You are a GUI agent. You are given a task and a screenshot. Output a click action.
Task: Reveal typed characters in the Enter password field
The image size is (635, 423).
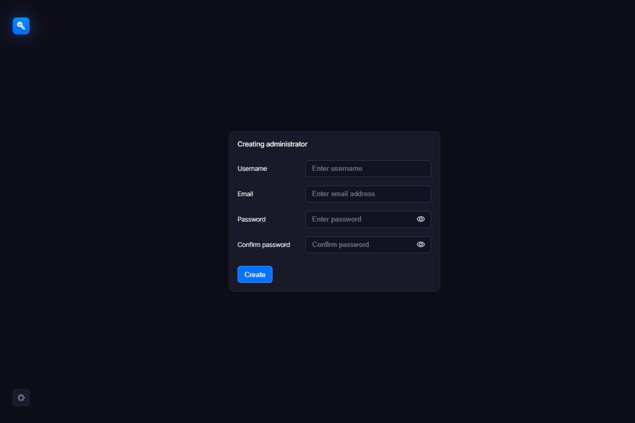[421, 219]
